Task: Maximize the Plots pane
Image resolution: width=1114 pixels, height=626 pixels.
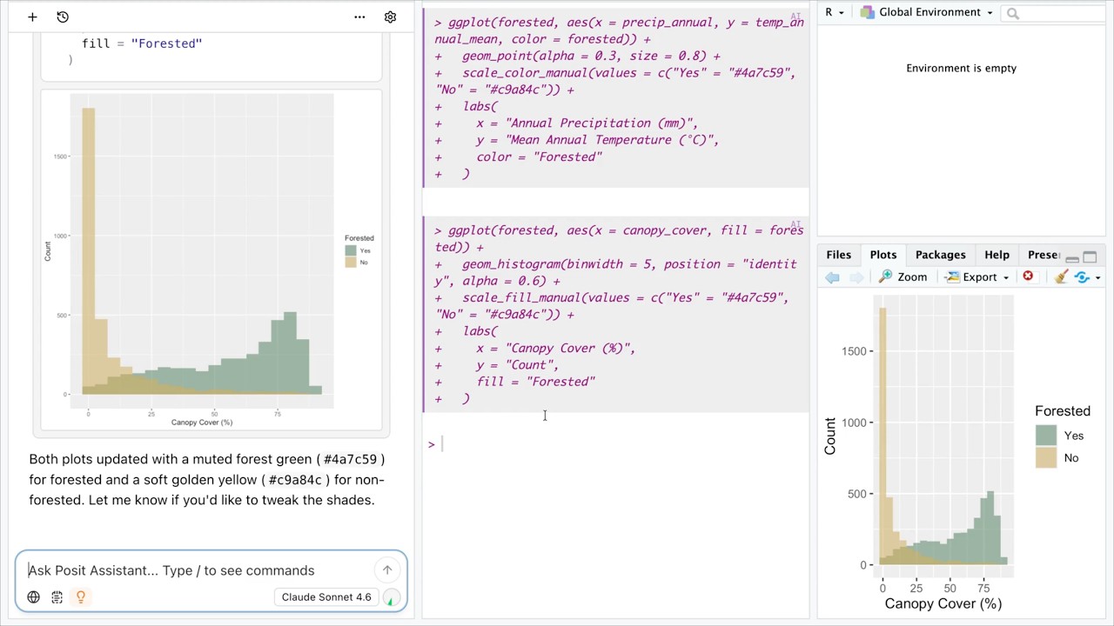Action: click(x=1090, y=256)
